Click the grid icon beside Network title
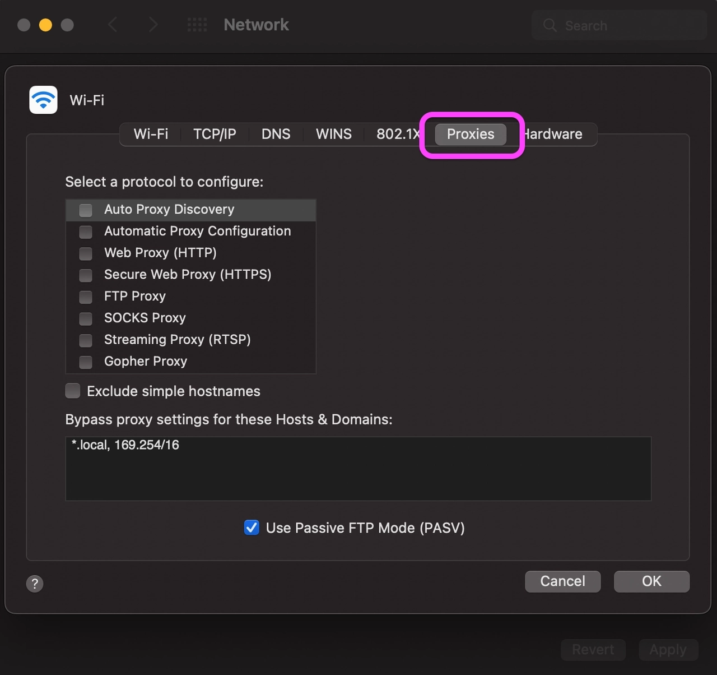This screenshot has height=675, width=717. pyautogui.click(x=197, y=25)
